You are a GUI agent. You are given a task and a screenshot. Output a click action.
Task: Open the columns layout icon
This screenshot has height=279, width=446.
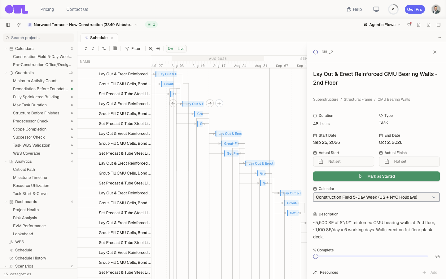[x=115, y=48]
